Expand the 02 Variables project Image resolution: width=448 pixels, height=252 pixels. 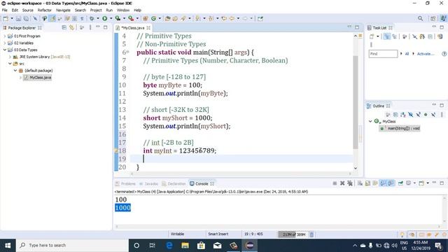click(x=5, y=43)
